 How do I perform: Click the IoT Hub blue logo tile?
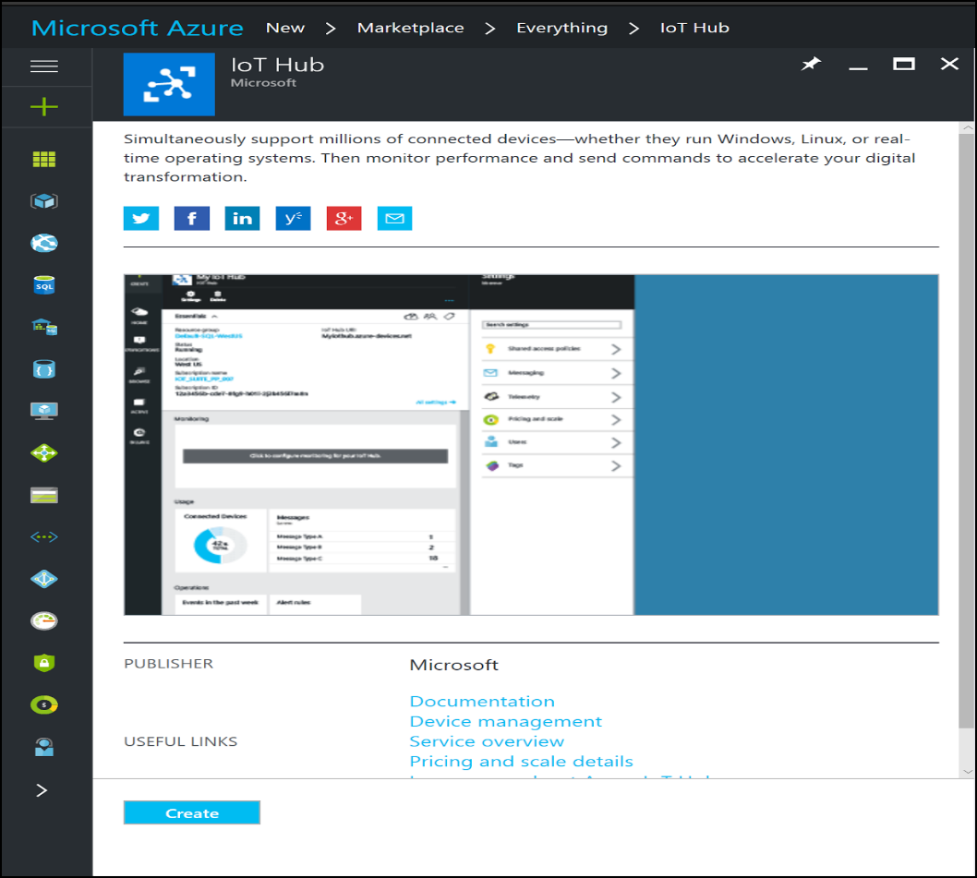[169, 84]
